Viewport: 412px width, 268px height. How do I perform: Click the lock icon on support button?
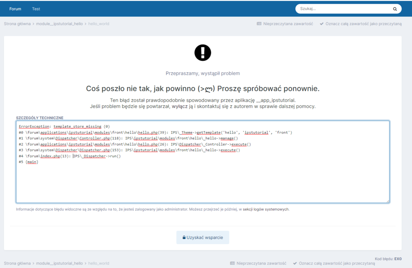click(x=184, y=238)
